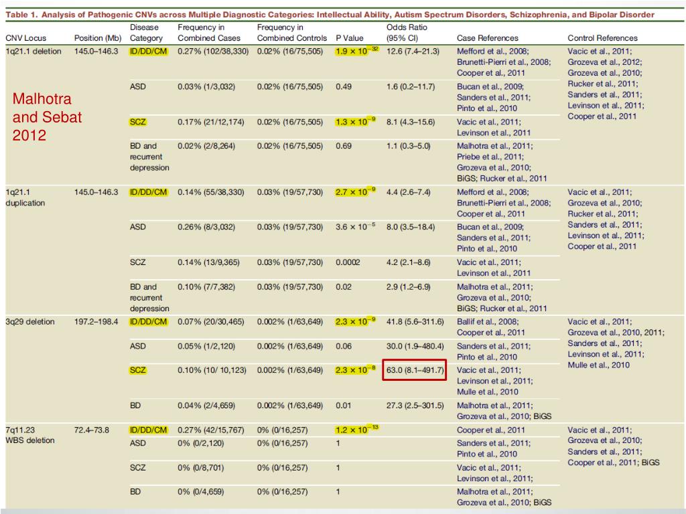Click the highlighted P value '1.9 × 10⁻³²'
Viewport: 686px width, 514px height.
click(356, 51)
